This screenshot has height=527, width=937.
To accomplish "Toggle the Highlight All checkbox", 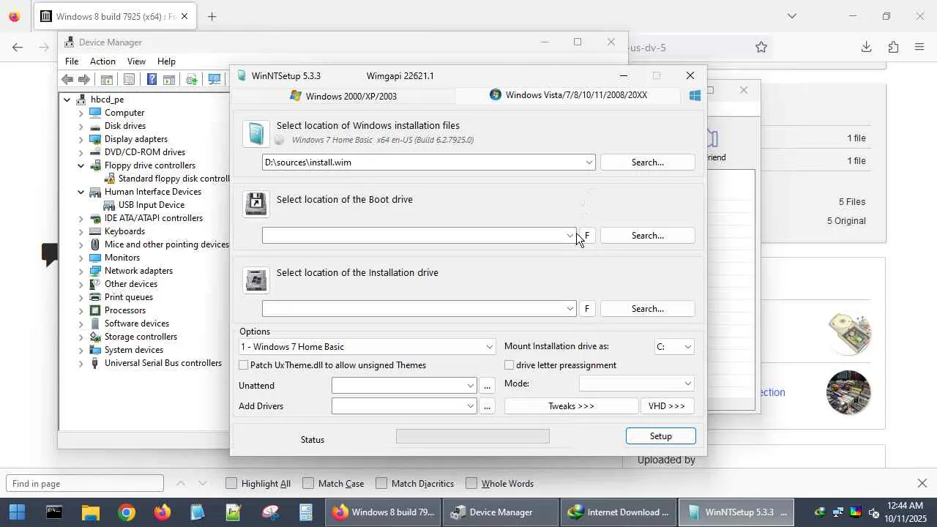I will click(231, 483).
